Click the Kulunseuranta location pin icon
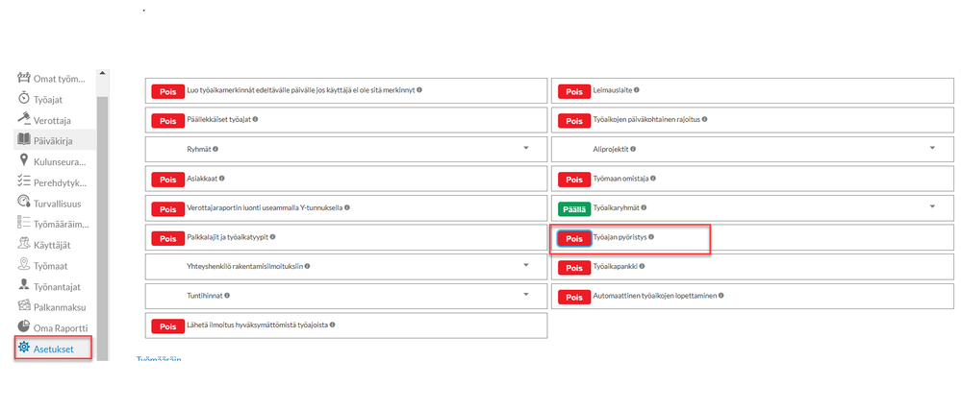 coord(25,160)
